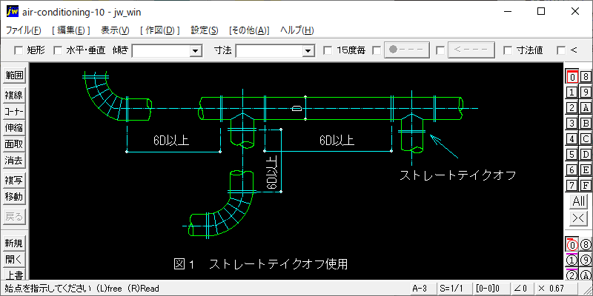
Task: Open the 設定(S) settings menu
Action: [x=205, y=30]
